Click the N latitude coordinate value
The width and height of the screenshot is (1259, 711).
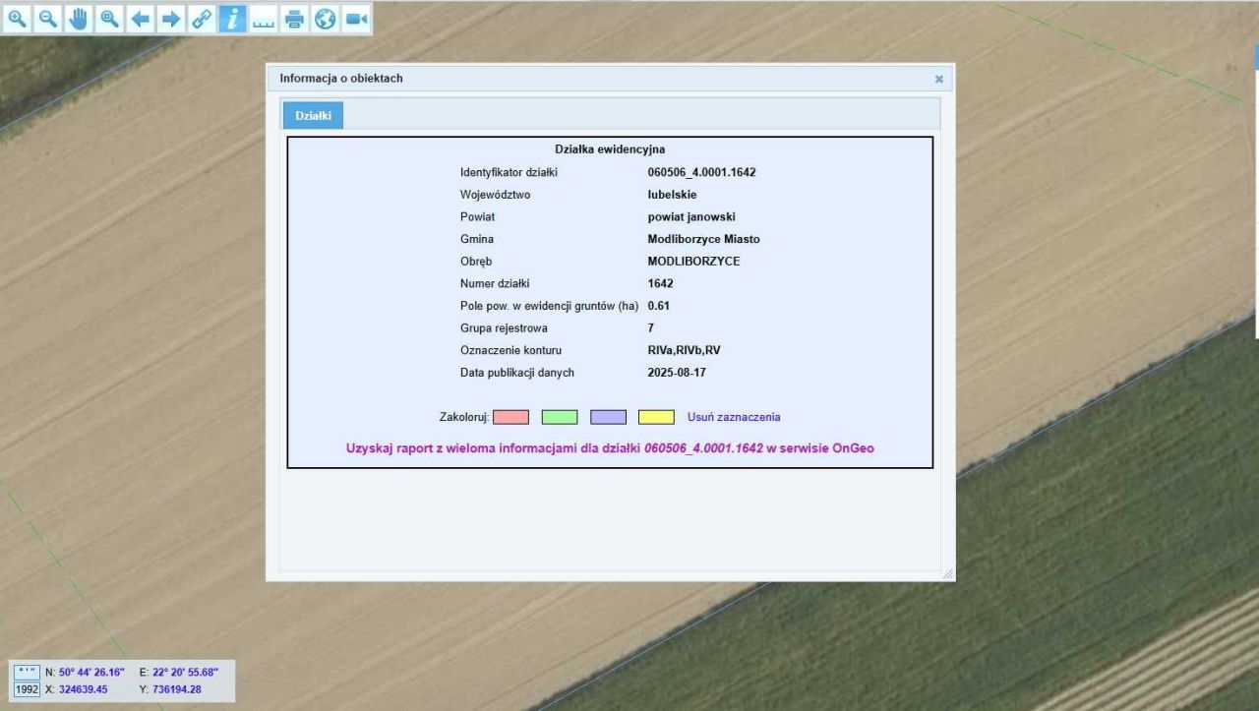pyautogui.click(x=91, y=672)
